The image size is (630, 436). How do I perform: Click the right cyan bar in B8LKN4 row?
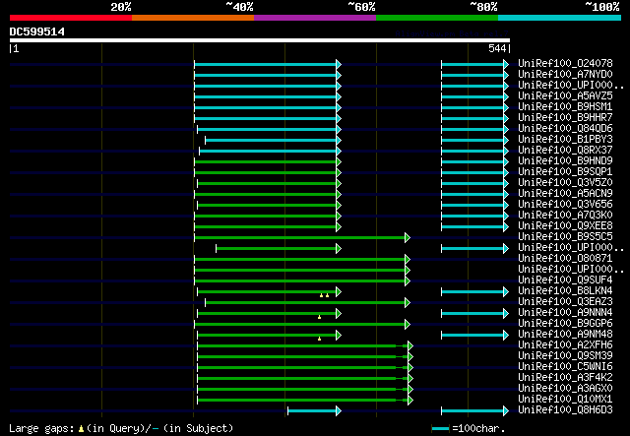474,291
